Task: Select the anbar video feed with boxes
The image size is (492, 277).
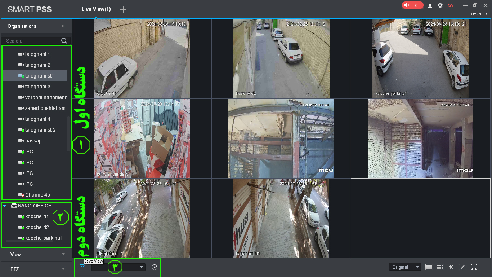Action: tap(142, 138)
